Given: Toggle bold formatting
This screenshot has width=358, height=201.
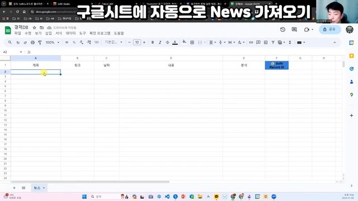Looking at the screenshot, I should click(153, 42).
